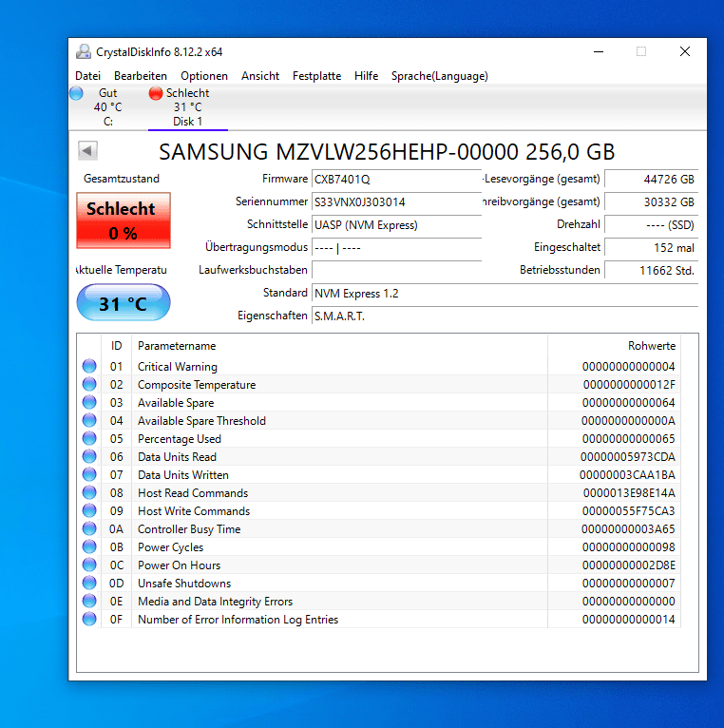Select the Unsafe Shutdowns parameter text

(184, 584)
